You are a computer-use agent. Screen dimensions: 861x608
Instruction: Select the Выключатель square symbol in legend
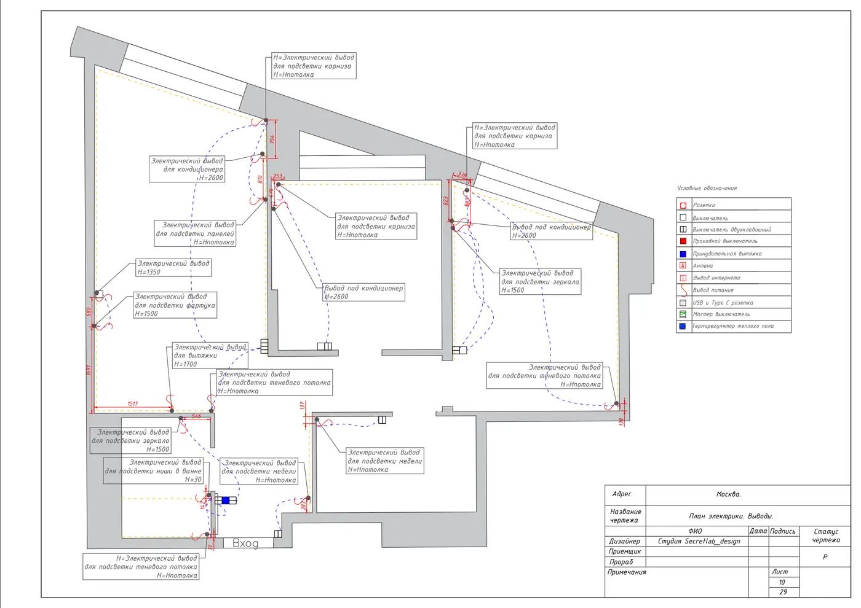coord(683,217)
